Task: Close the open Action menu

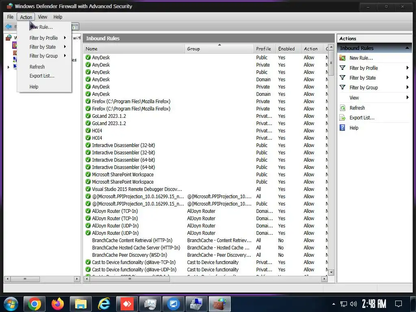Action: 26,17
